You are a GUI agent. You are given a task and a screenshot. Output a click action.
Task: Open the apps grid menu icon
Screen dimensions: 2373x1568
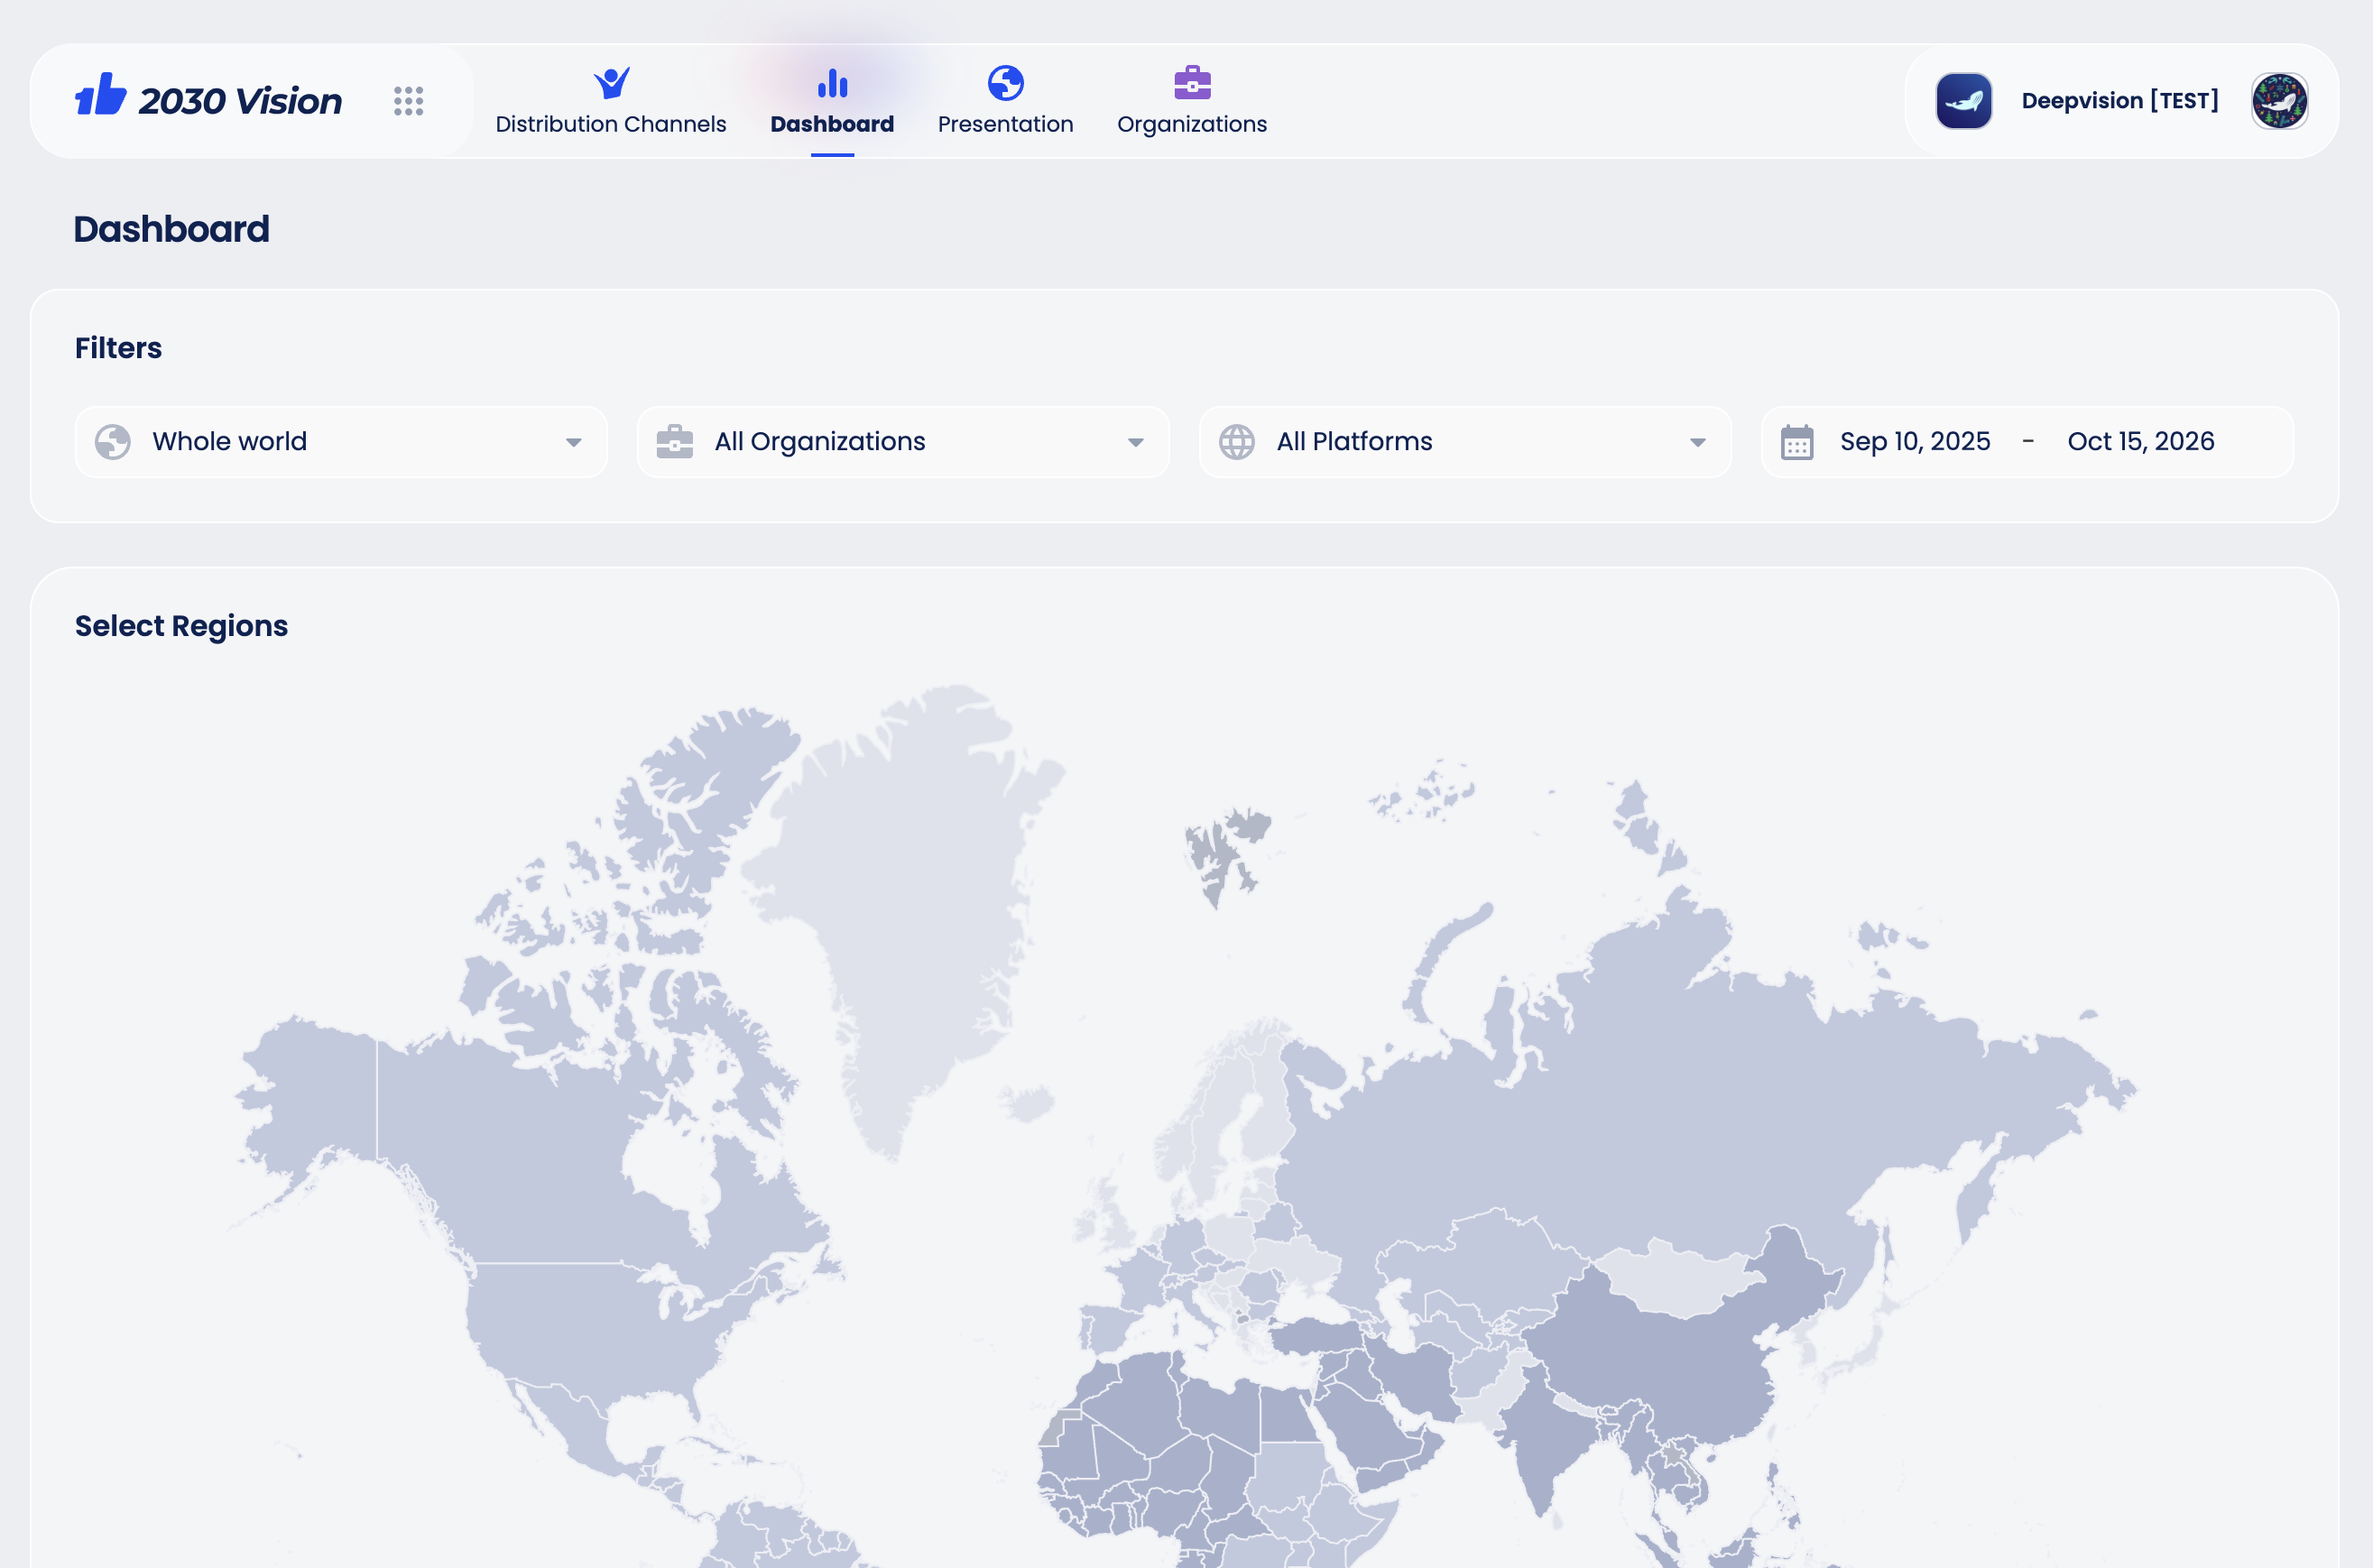(x=408, y=101)
